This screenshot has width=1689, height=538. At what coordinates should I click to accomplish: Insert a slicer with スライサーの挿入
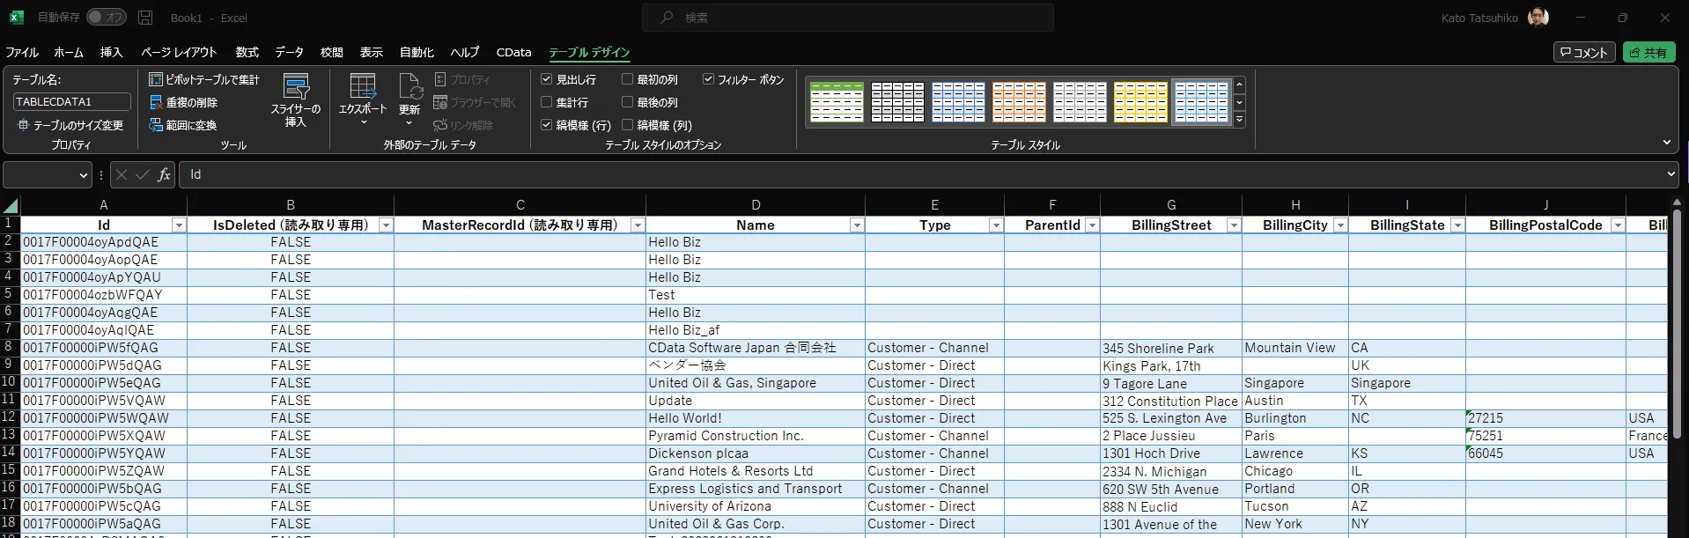295,100
